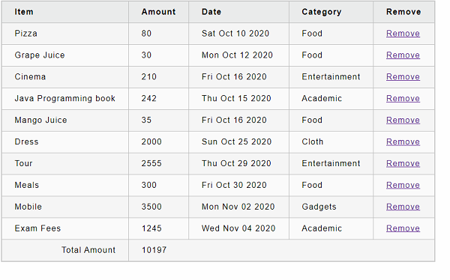
Task: Click the Java Programming book item cell
Action: [x=65, y=99]
